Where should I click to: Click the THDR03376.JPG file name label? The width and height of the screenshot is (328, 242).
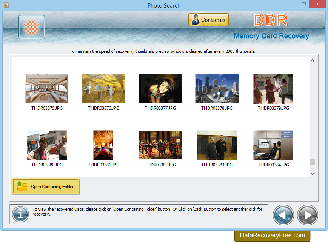point(103,108)
